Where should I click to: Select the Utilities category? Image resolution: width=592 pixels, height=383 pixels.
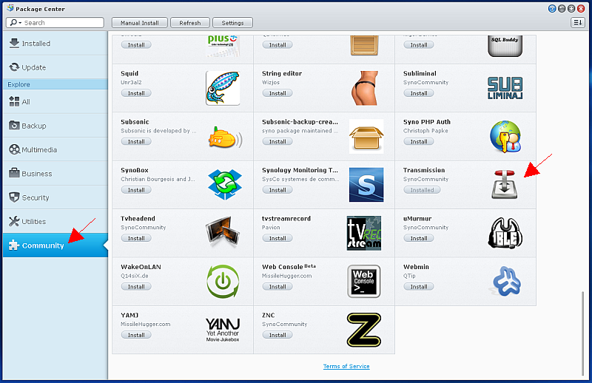tap(55, 222)
